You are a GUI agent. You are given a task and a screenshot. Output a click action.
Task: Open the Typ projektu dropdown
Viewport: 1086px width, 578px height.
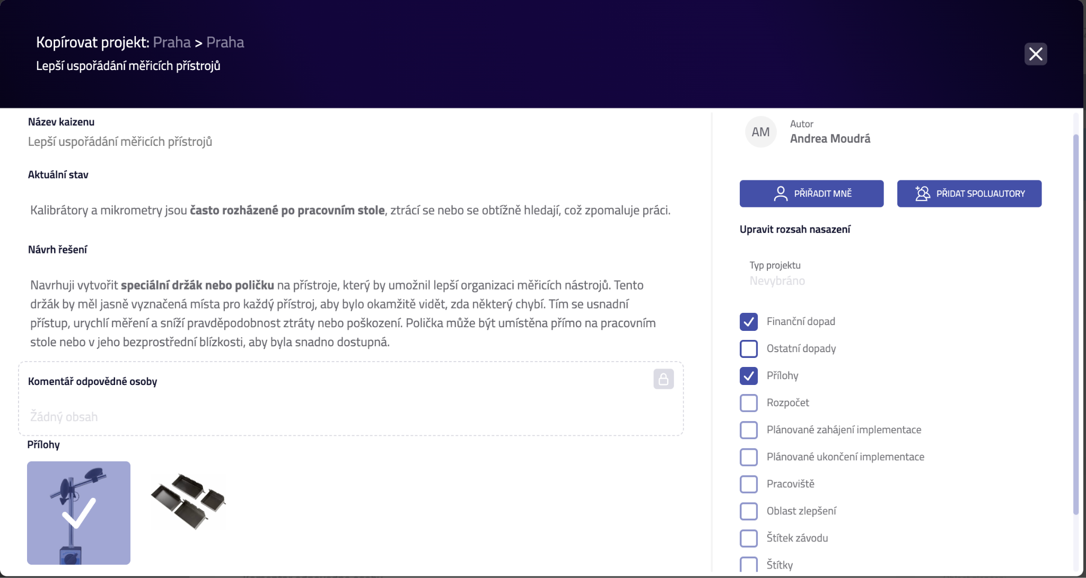point(777,281)
